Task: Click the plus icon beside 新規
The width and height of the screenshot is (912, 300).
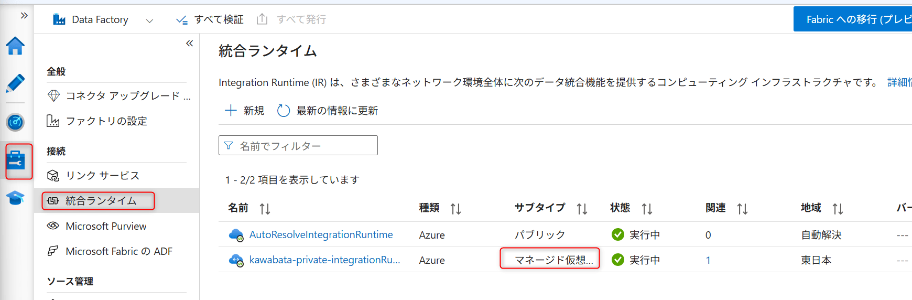Action: (x=231, y=110)
